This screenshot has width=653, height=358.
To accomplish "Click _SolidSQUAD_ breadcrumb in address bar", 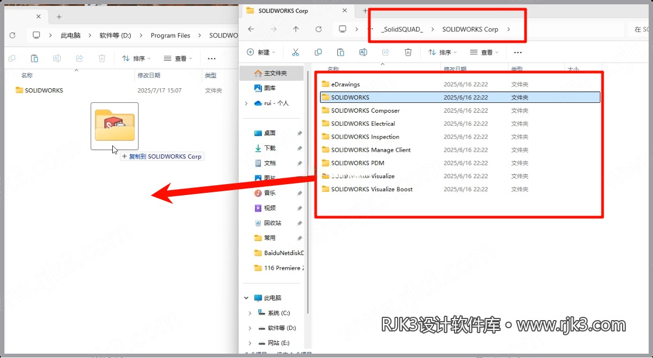I will point(402,29).
